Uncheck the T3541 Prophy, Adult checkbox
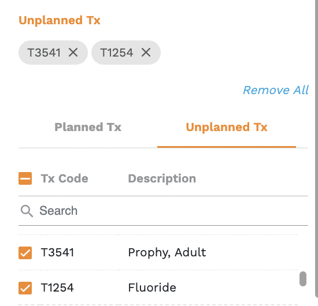 pyautogui.click(x=25, y=253)
